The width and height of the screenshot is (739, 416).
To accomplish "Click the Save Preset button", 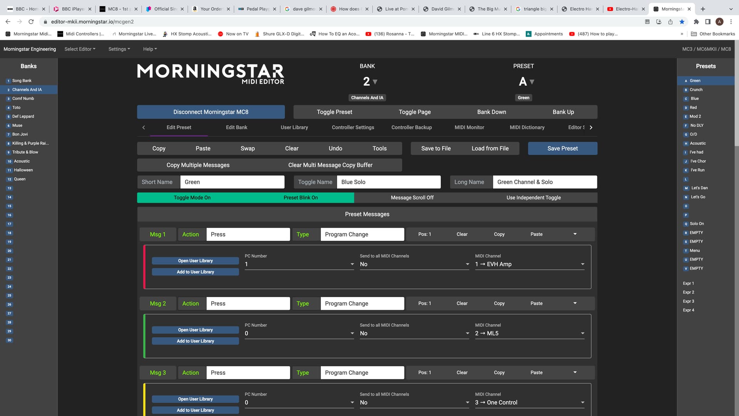I will [562, 148].
